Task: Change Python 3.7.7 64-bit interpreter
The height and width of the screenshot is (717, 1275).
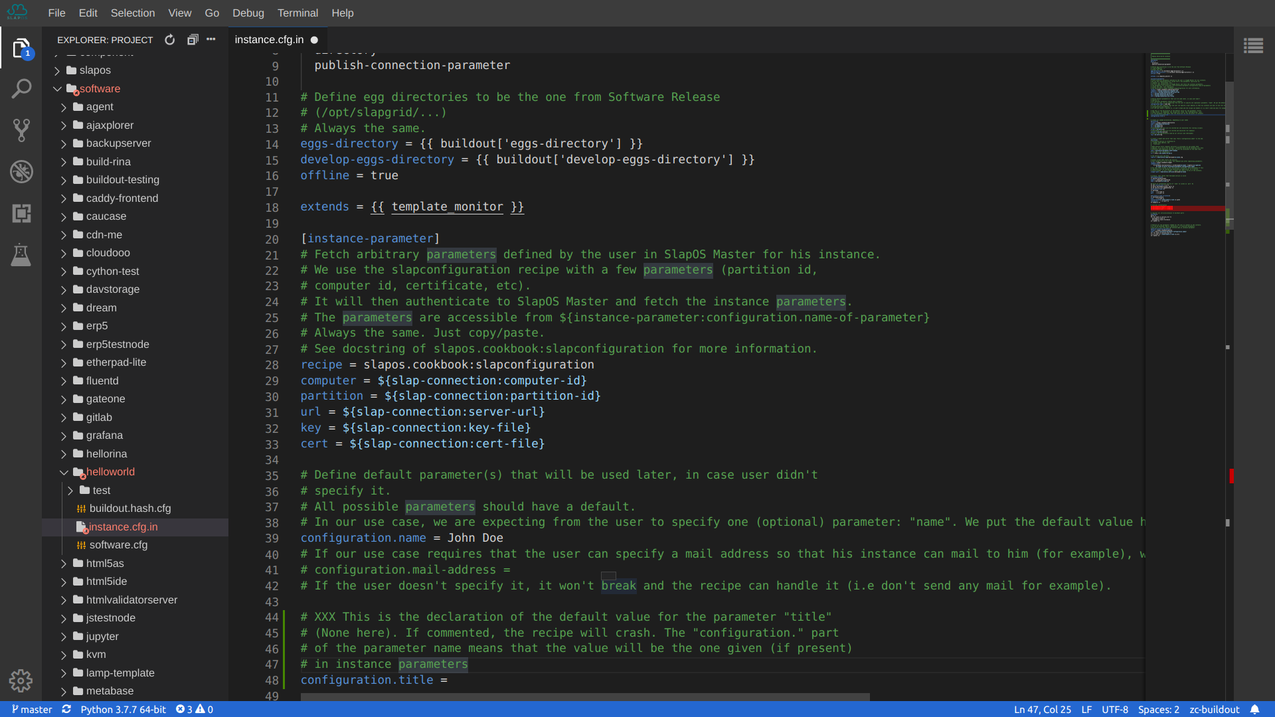Action: coord(124,709)
